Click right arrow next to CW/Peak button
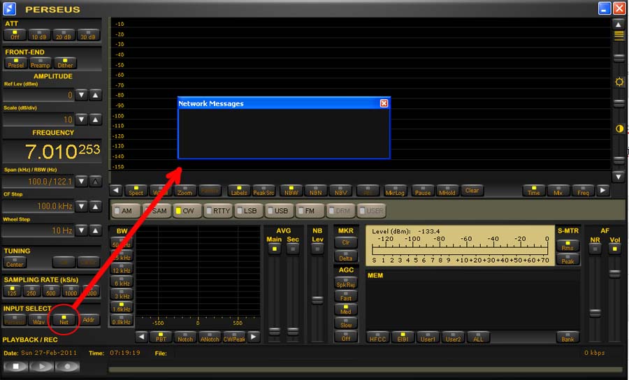The image size is (629, 380). pos(254,337)
